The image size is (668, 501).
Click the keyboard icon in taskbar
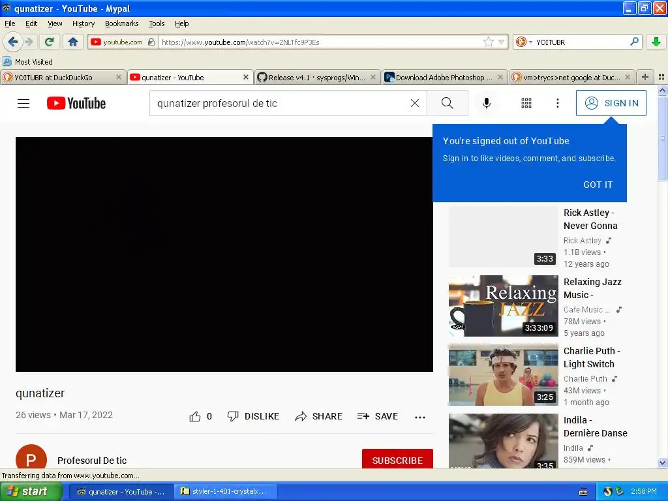tap(583, 492)
